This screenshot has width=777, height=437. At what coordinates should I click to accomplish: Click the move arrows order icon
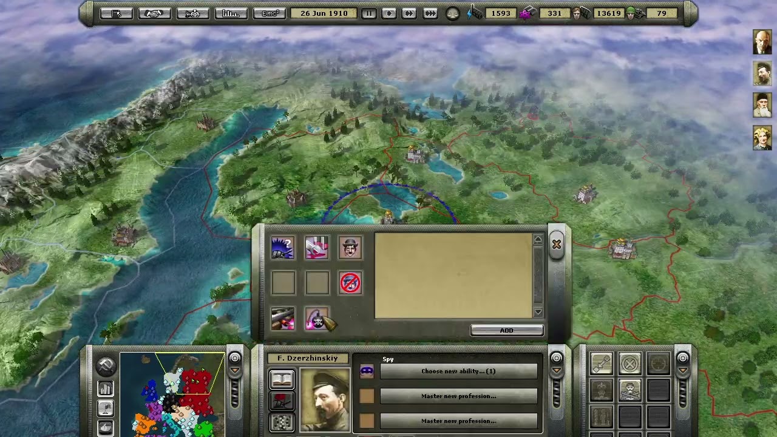(x=602, y=364)
